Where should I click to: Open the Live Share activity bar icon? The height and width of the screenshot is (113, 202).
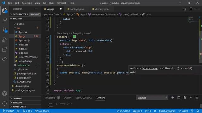(4, 59)
